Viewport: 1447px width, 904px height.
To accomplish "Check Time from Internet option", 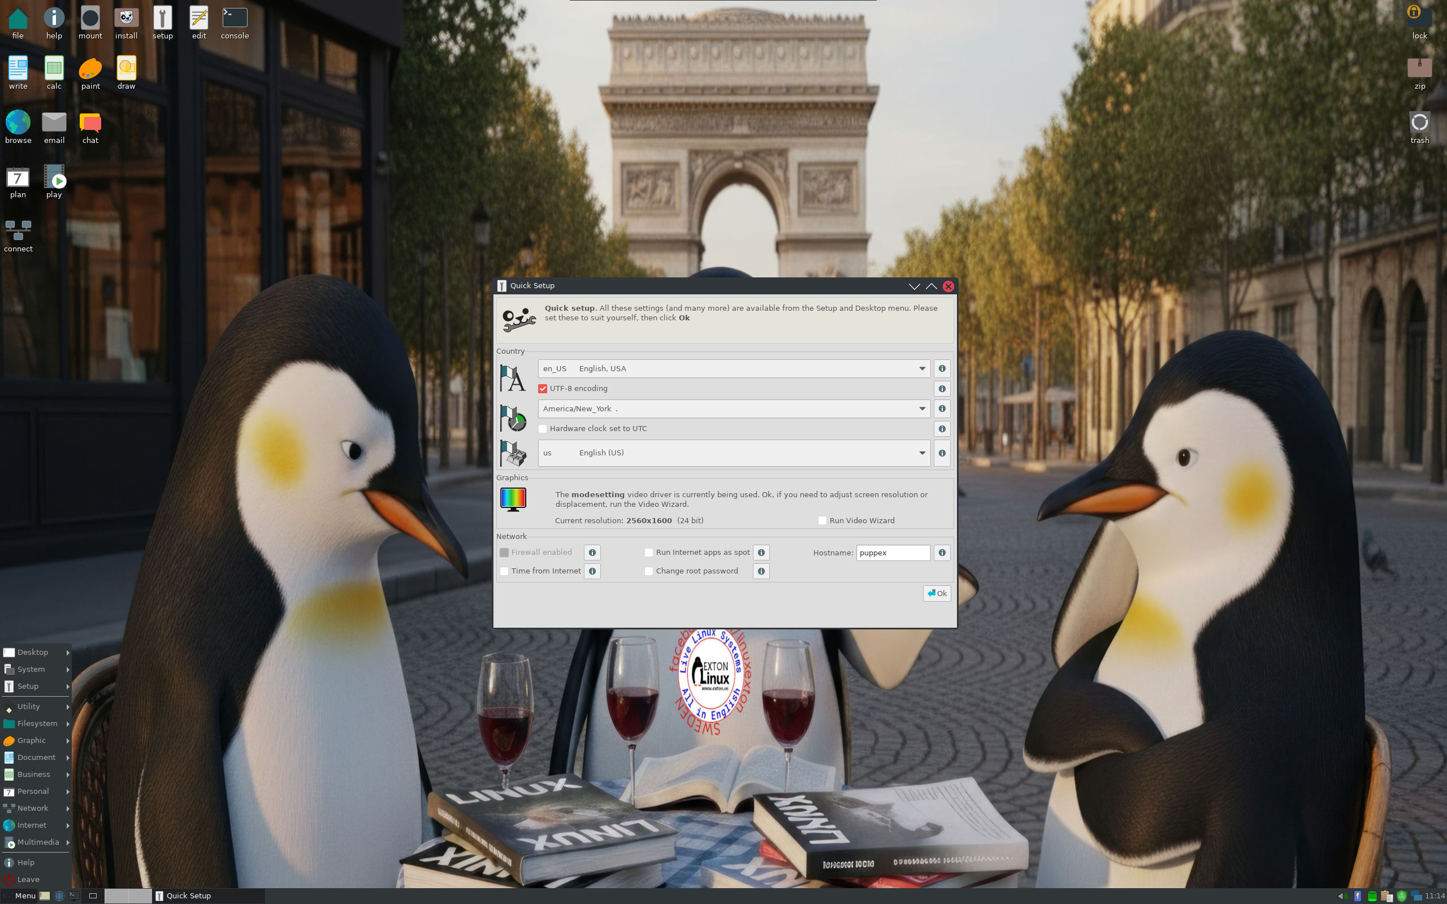I will pos(504,571).
